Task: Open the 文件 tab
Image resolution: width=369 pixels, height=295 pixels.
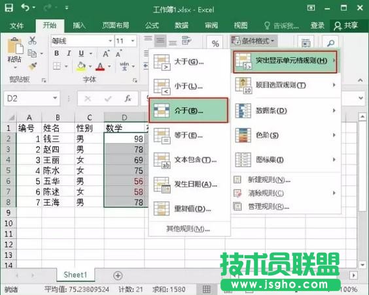Action: (16, 25)
